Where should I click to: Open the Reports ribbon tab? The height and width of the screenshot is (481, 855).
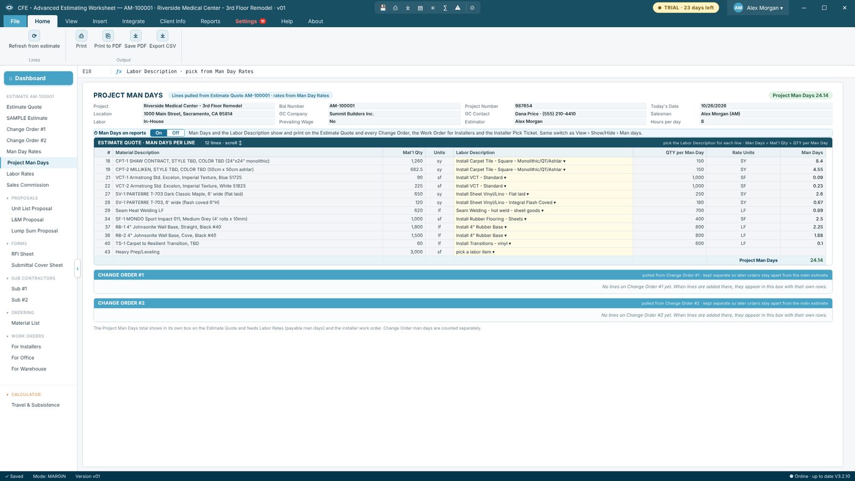(x=211, y=21)
